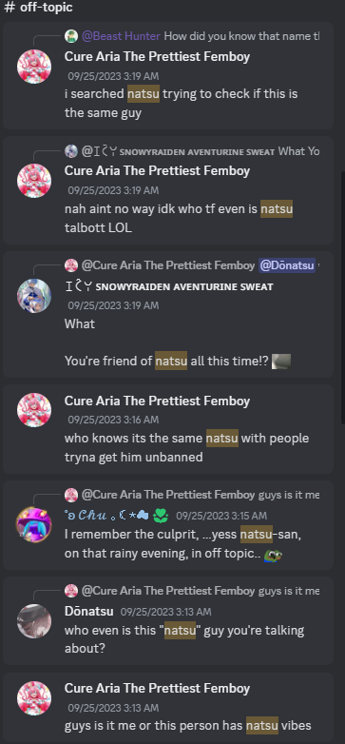The width and height of the screenshot is (345, 744).
Task: Open the image emoji after 'all this time!?'
Action: pyautogui.click(x=281, y=362)
